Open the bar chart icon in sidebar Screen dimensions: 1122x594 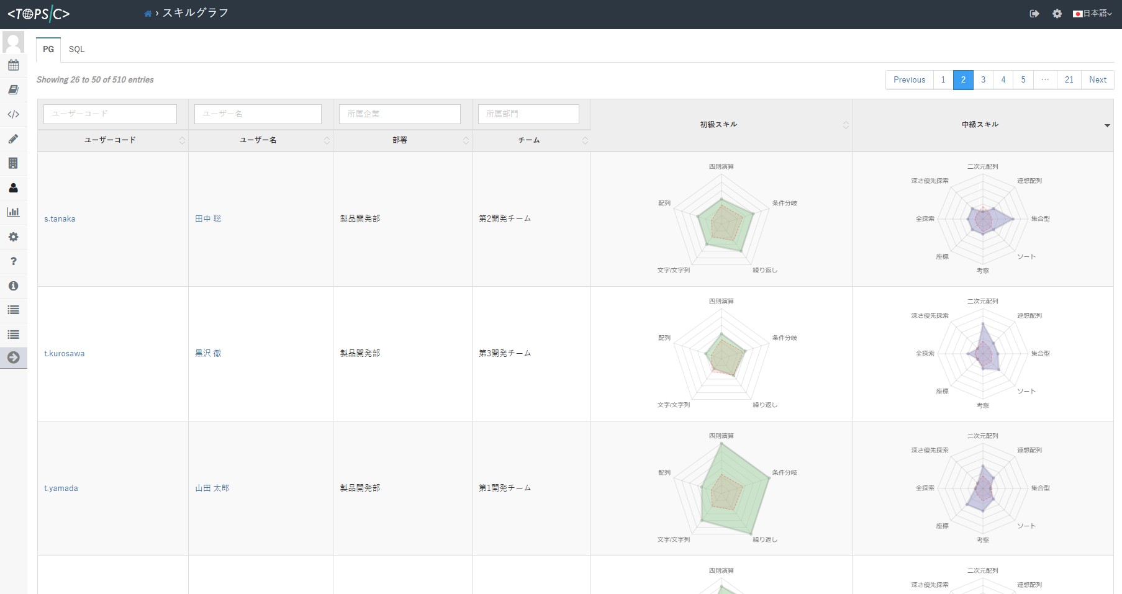click(x=13, y=212)
